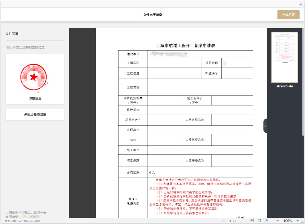Screen dimensions: 305x224
Task: Click 点击加盖骑缝章 to add a seam seal
Action: point(35,114)
